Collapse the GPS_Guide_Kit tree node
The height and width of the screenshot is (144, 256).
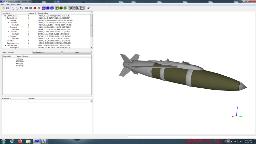(x=6, y=45)
